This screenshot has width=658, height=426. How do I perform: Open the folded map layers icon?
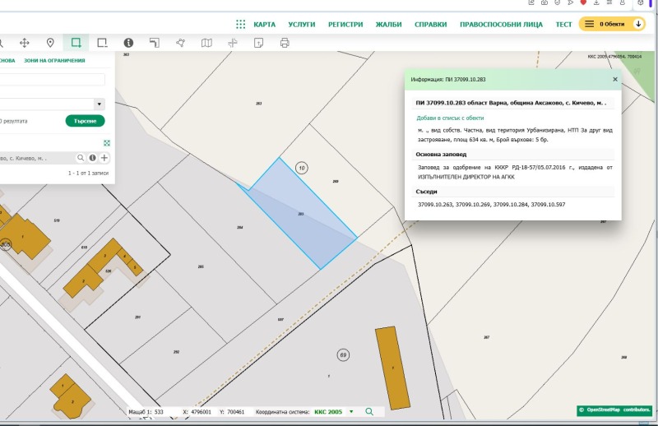pyautogui.click(x=206, y=43)
